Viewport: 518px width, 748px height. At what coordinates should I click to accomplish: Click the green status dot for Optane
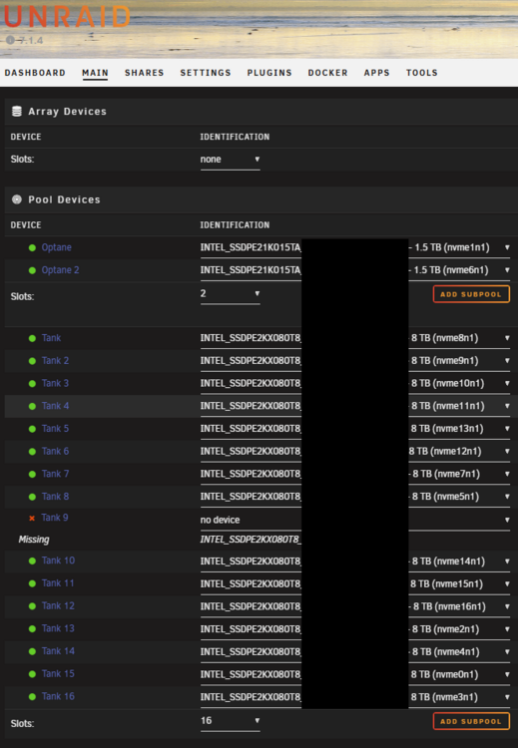point(32,247)
